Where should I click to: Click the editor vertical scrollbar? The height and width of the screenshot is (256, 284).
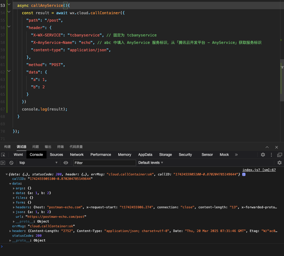pos(282,80)
